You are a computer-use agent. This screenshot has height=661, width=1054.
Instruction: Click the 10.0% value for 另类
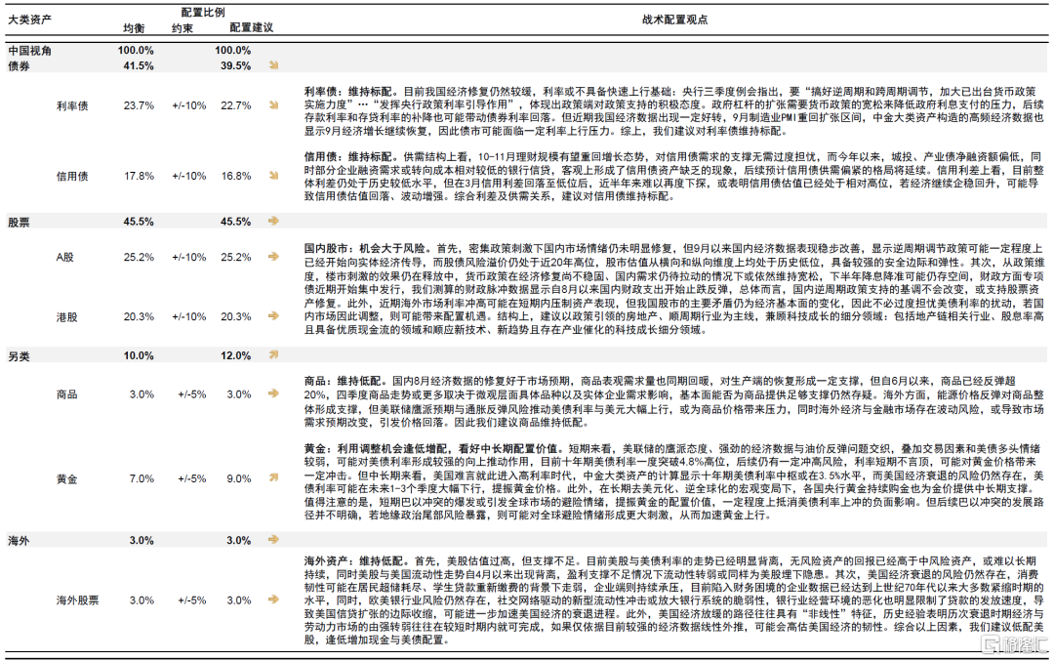139,355
